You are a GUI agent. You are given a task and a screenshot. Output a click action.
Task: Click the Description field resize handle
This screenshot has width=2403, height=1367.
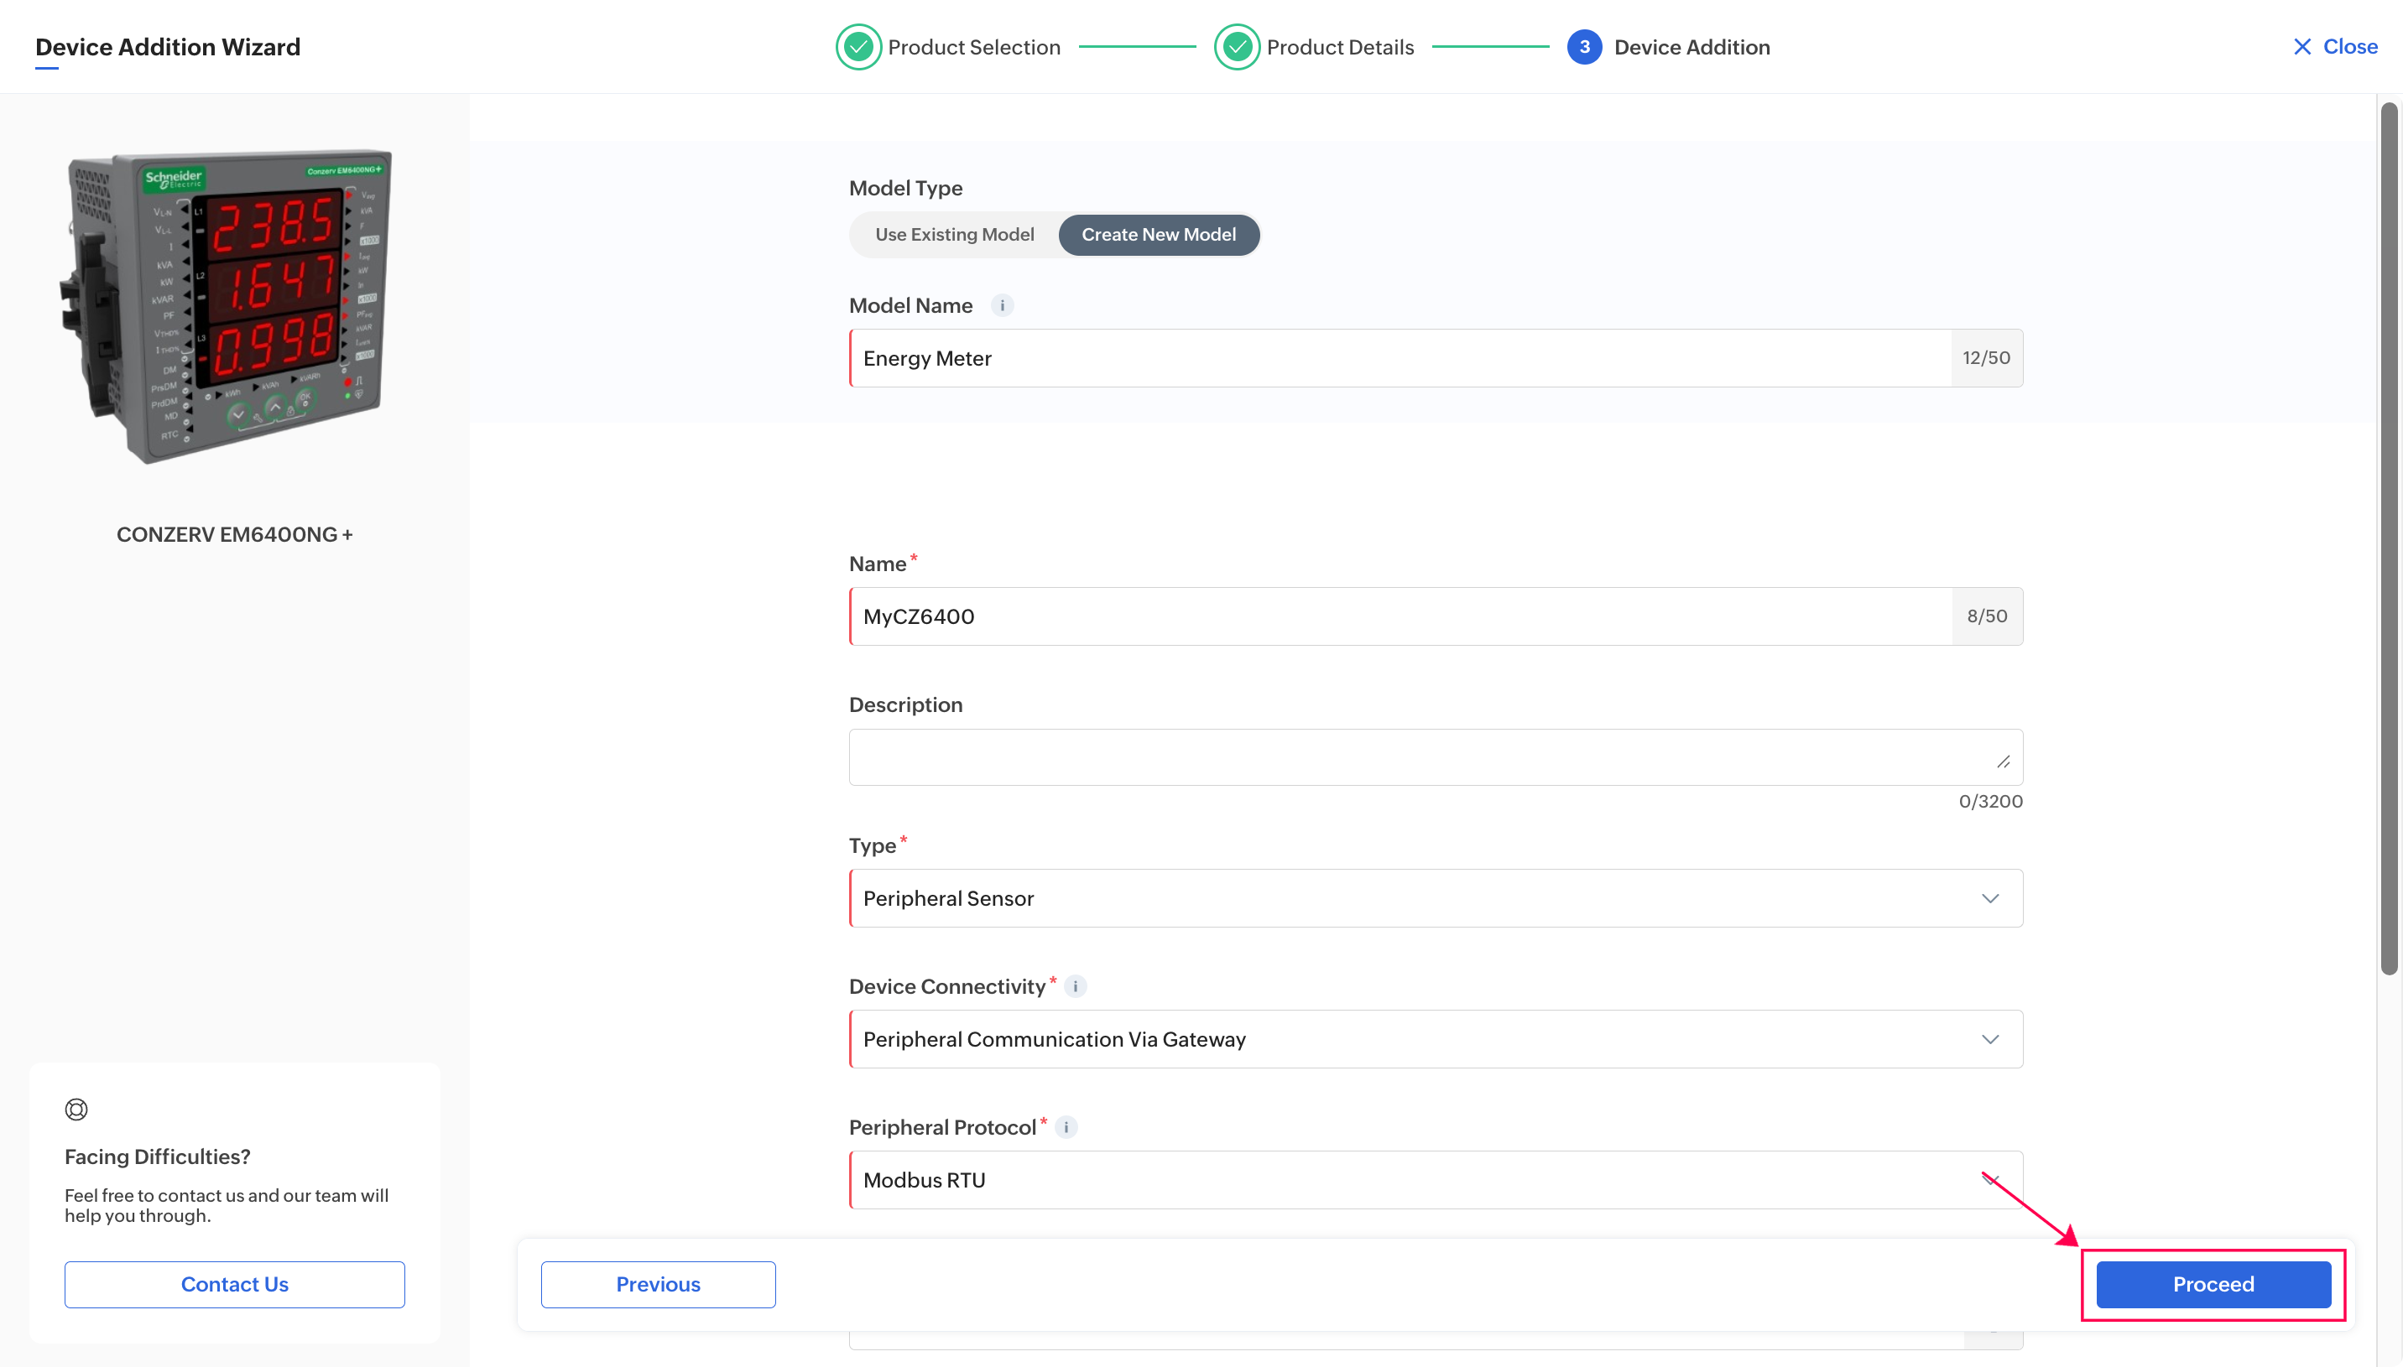(x=2003, y=761)
